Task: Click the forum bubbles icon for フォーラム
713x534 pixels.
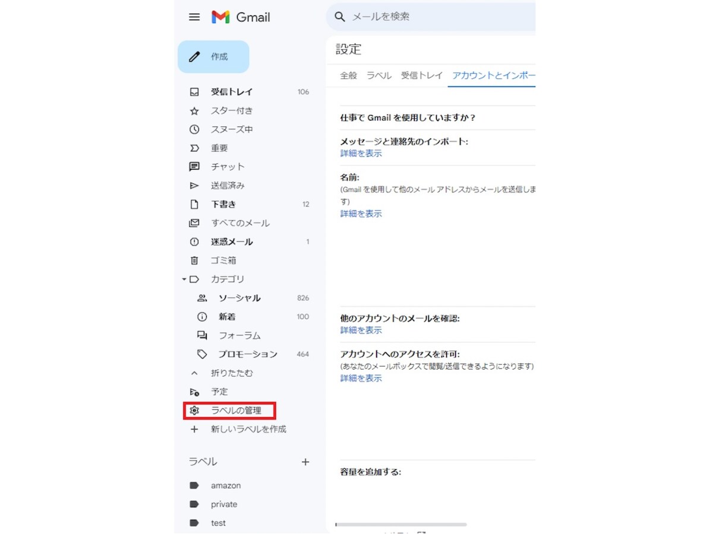Action: pos(202,336)
